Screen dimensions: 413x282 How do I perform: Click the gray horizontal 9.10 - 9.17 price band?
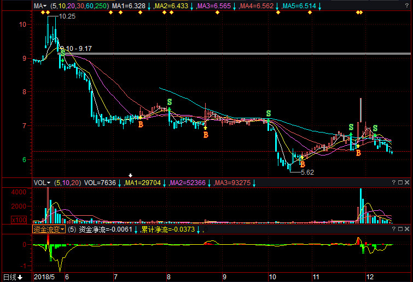click(x=246, y=54)
